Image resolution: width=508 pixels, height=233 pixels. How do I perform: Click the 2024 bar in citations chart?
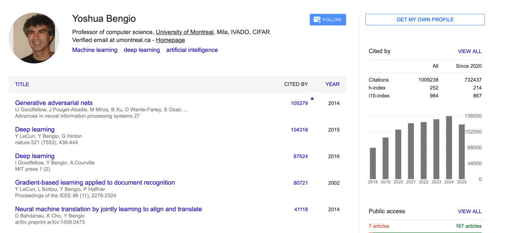(449, 148)
